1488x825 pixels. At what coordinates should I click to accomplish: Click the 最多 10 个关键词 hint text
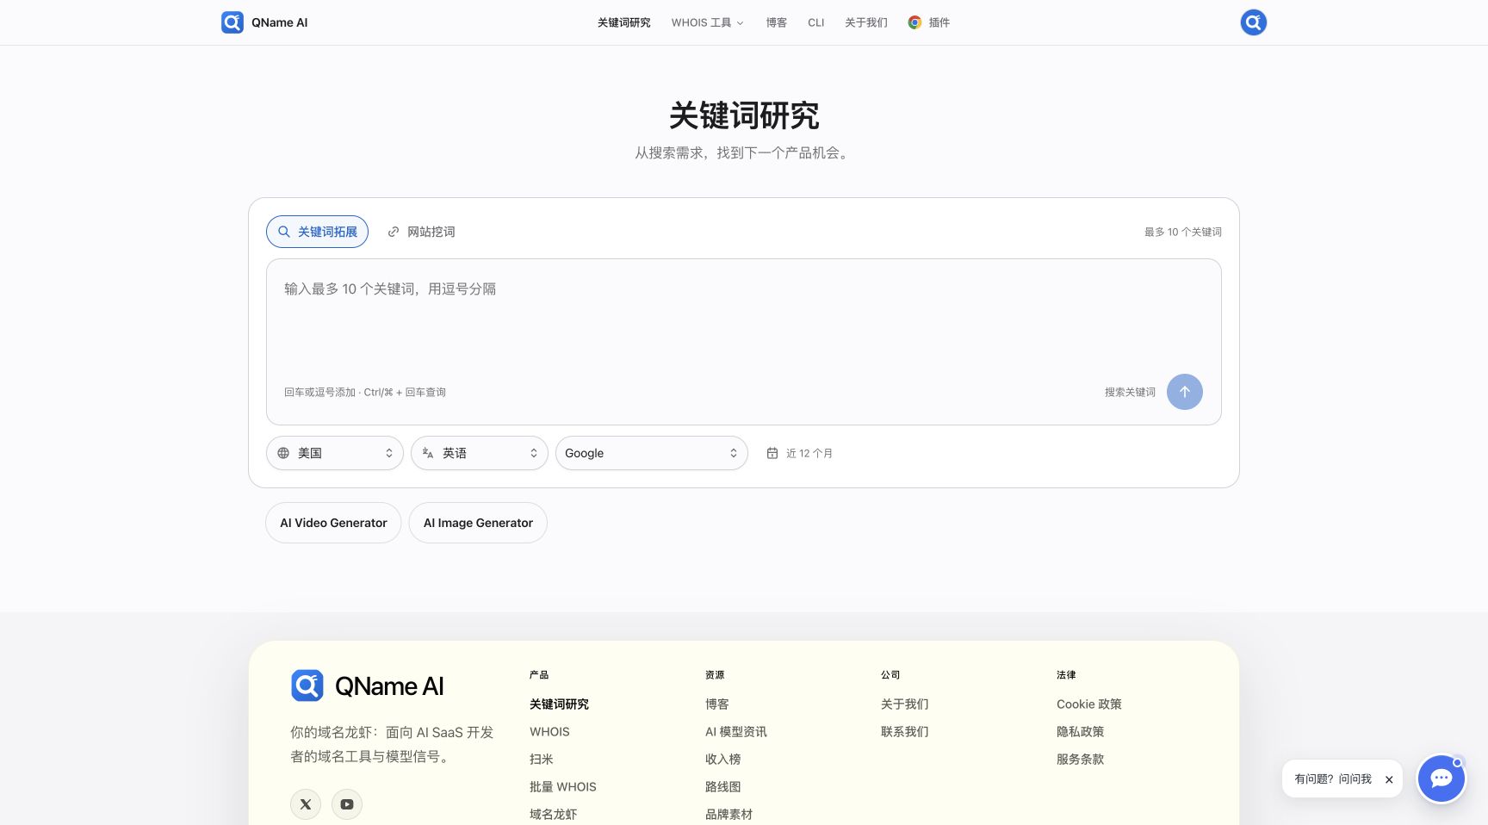(x=1183, y=232)
